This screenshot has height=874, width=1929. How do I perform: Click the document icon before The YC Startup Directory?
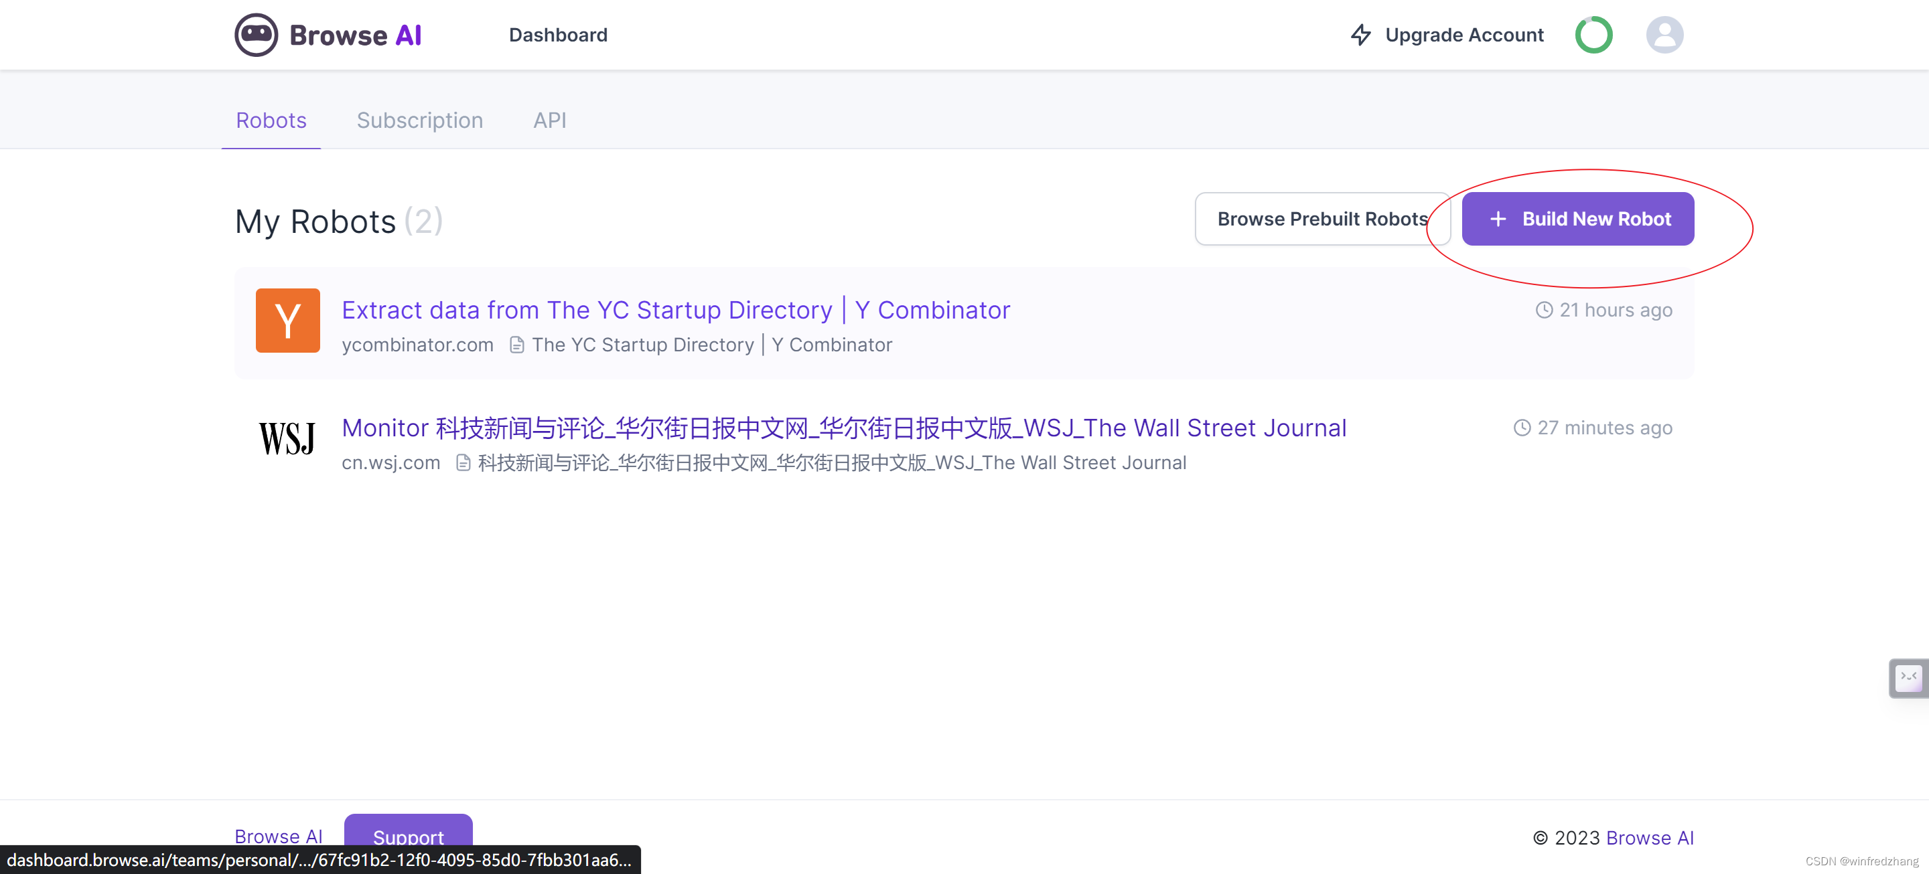516,345
